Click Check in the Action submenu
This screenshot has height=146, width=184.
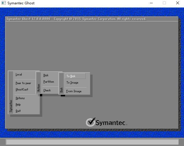[x=47, y=90]
